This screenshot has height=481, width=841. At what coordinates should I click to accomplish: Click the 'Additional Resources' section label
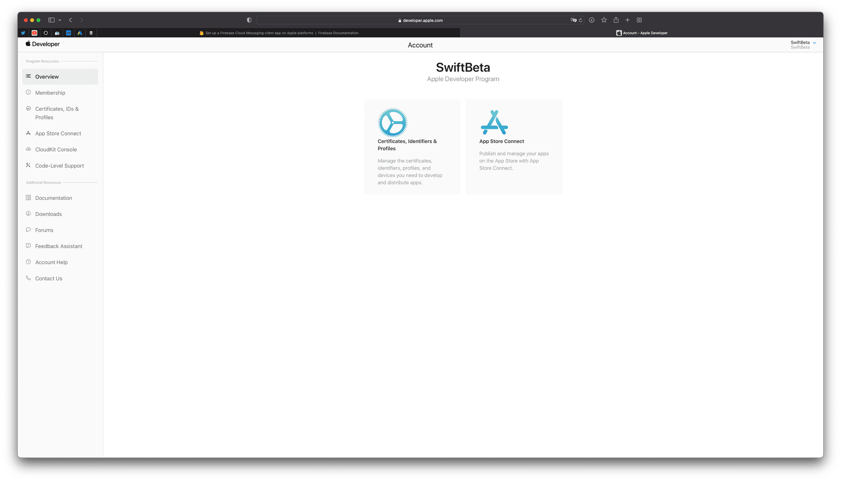(43, 183)
